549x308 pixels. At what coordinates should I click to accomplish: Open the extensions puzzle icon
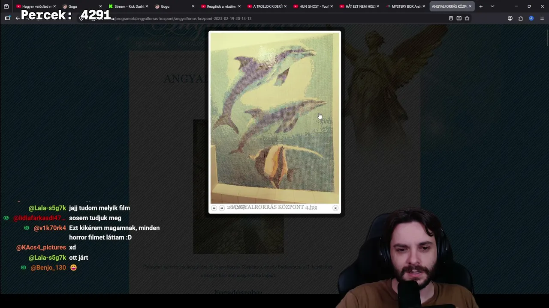521,18
